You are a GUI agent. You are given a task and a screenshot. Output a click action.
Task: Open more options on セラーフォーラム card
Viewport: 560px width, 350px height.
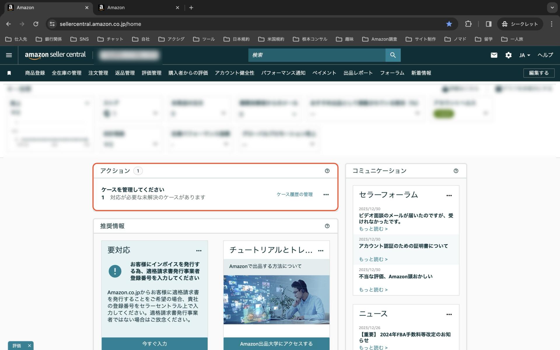pyautogui.click(x=449, y=196)
